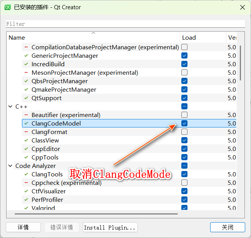This screenshot has width=251, height=238.
Task: Select the CtfVisualizer plugin row
Action: click(x=129, y=191)
